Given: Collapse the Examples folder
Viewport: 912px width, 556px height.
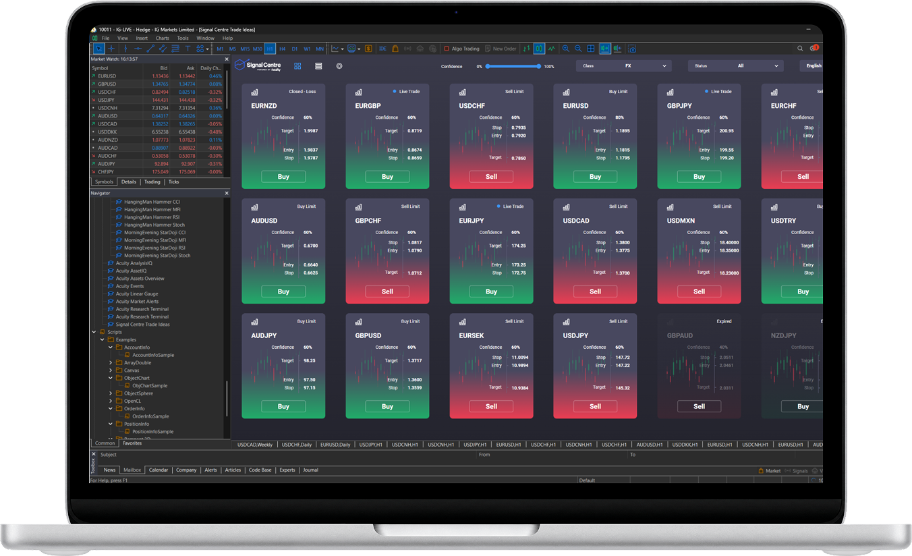Looking at the screenshot, I should [x=102, y=339].
